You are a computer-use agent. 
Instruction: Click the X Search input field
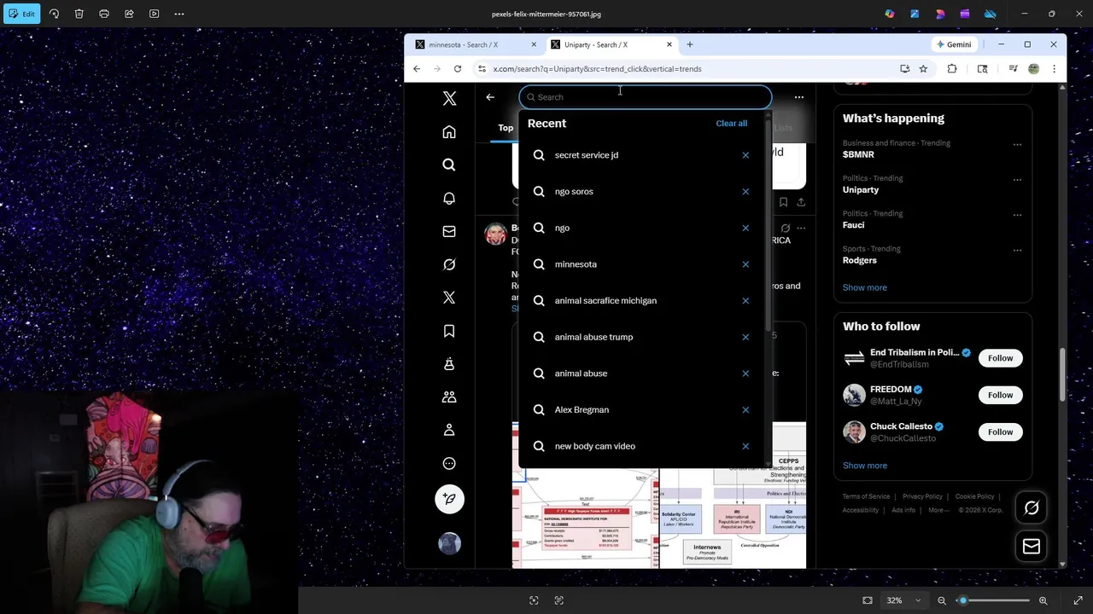[646, 97]
